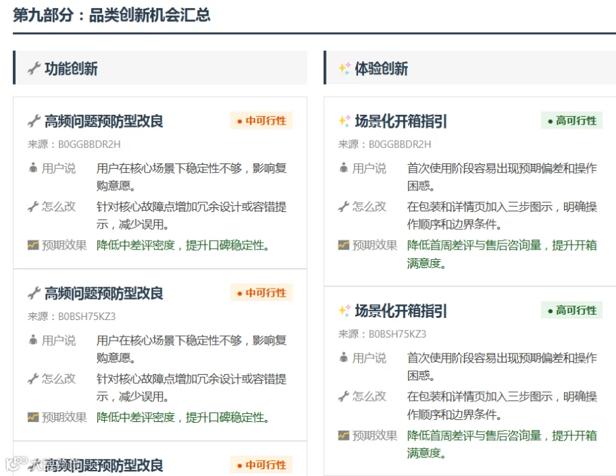Click the sparkle icon beside 体验创新 header
The height and width of the screenshot is (476, 616).
point(344,68)
